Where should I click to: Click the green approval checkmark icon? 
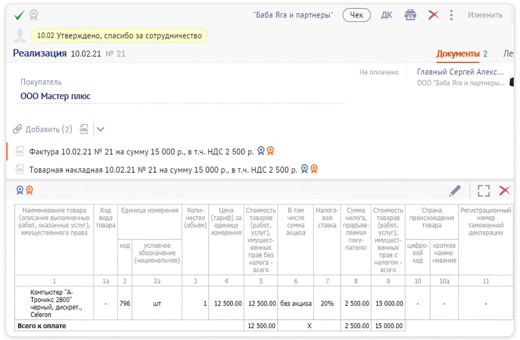point(19,15)
